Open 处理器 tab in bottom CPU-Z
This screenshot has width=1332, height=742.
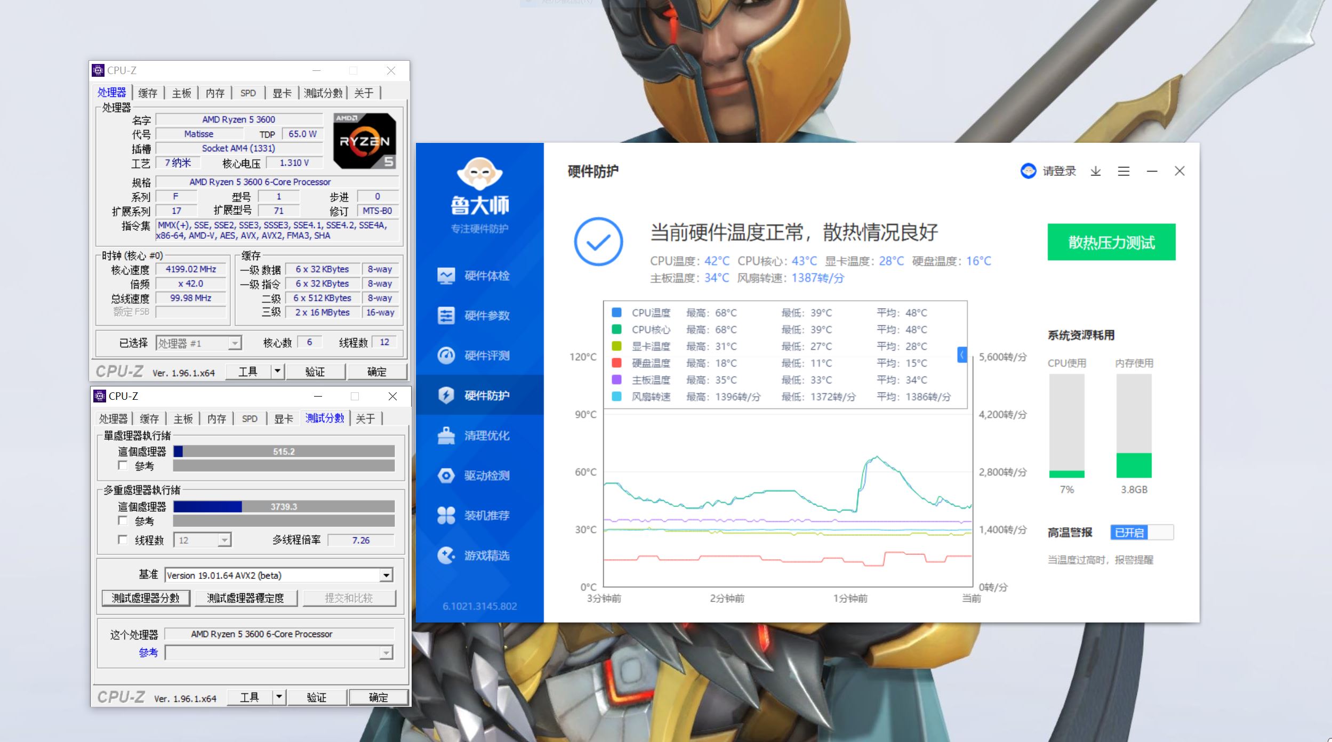click(x=114, y=419)
